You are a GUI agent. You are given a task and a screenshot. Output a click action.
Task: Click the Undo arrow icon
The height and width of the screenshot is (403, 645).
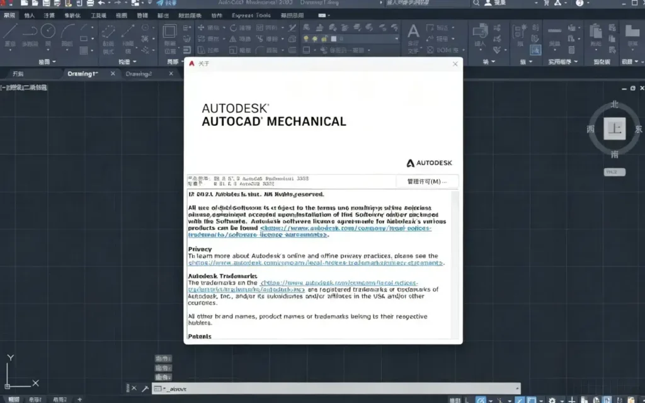point(101,3)
